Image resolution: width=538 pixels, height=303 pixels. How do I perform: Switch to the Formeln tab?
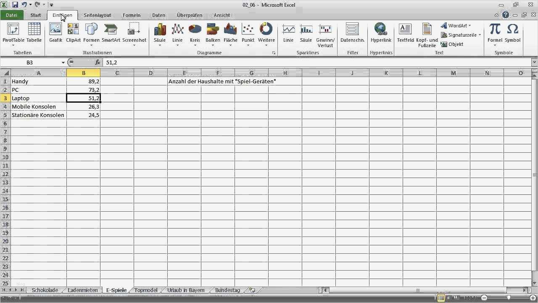click(132, 15)
